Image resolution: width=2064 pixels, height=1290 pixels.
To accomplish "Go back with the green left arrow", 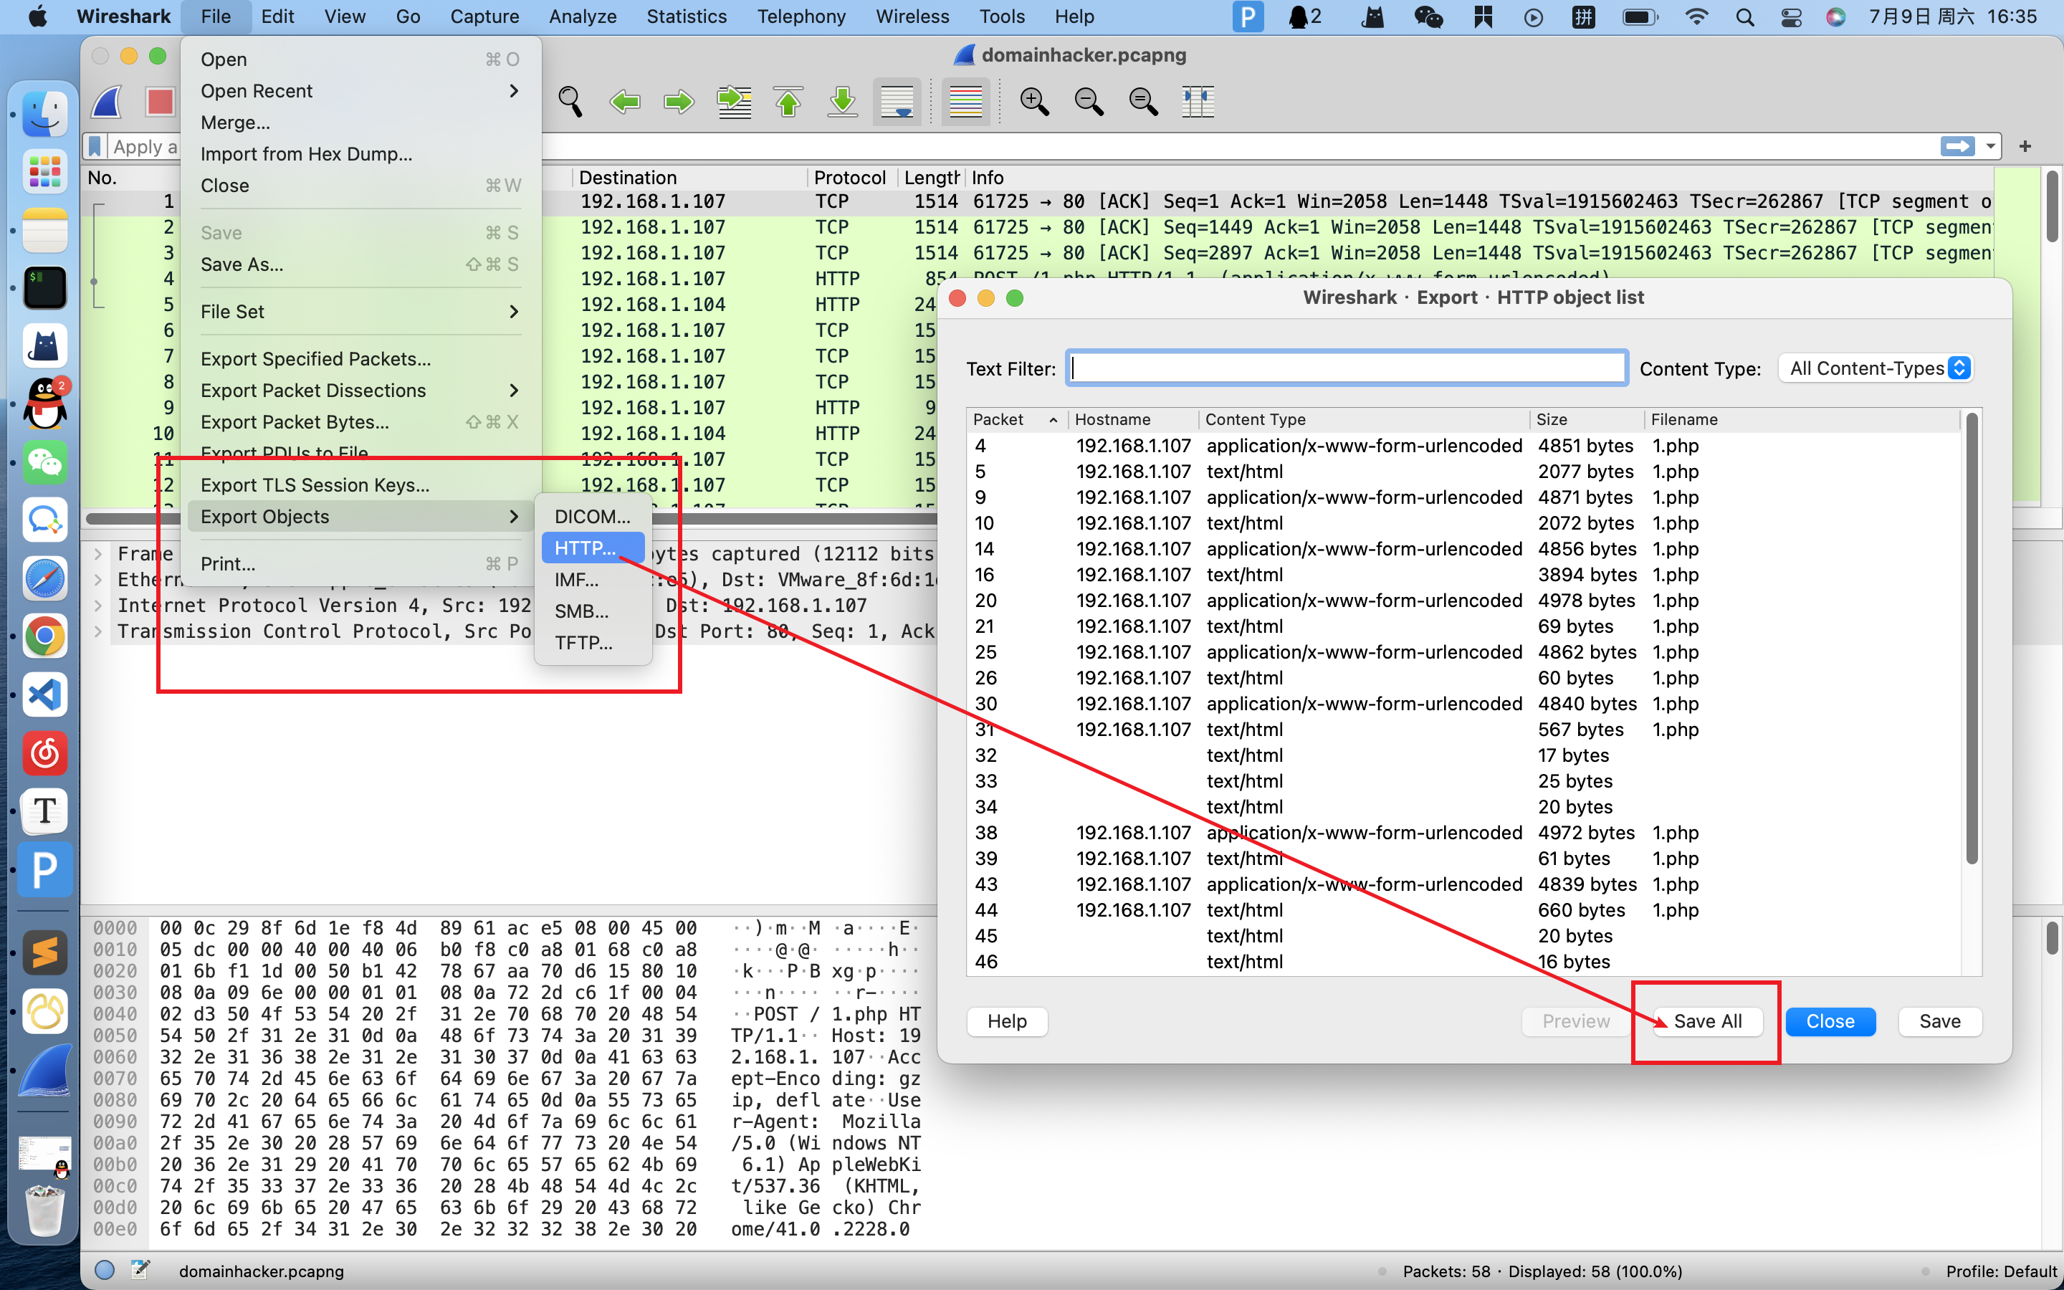I will [x=625, y=102].
